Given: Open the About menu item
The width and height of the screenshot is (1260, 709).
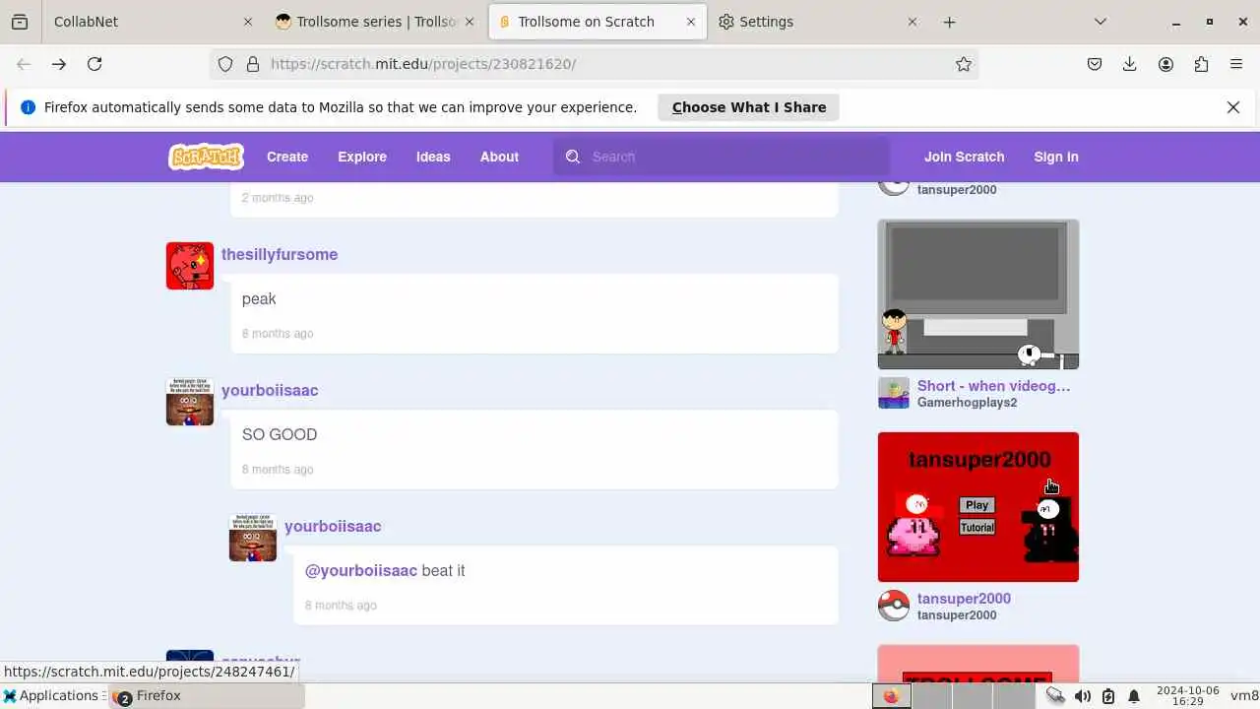Looking at the screenshot, I should point(499,157).
